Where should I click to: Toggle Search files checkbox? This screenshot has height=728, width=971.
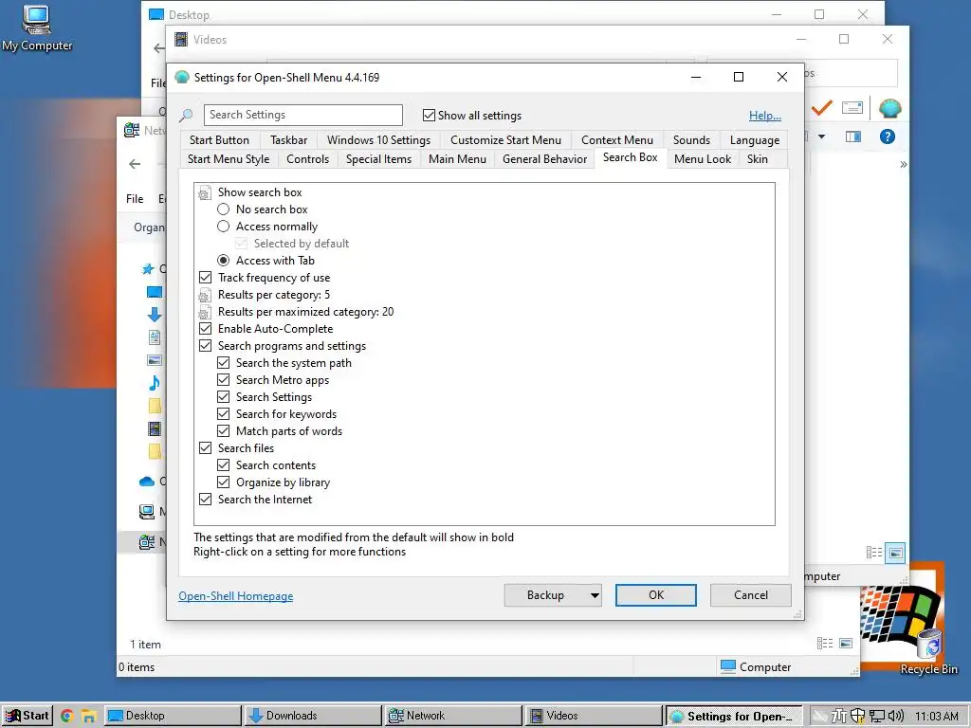(x=206, y=447)
